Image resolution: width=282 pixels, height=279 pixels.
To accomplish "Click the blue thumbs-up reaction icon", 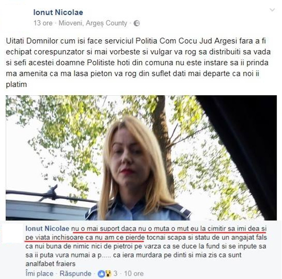I will pyautogui.click(x=101, y=274).
